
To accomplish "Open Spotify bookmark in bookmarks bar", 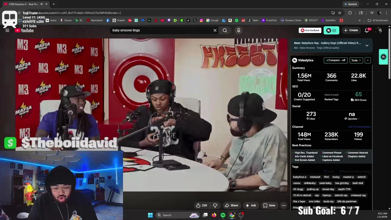I will pos(236,20).
